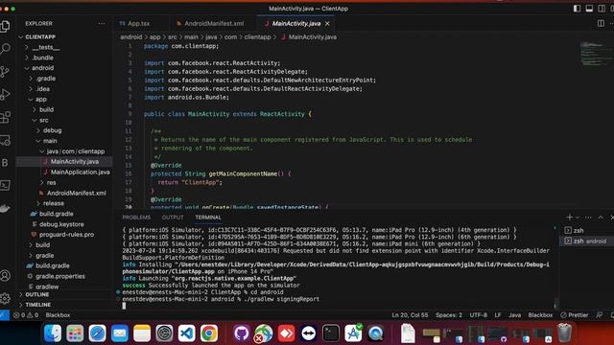Open Remote Explorer in activity bar
The height and width of the screenshot is (345, 614).
coord(5,140)
